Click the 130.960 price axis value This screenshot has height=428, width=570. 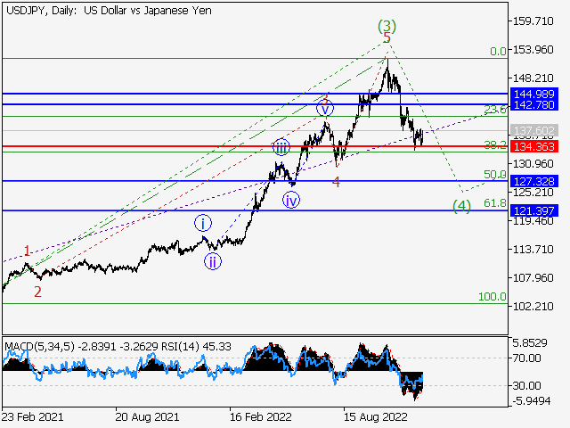click(x=533, y=164)
